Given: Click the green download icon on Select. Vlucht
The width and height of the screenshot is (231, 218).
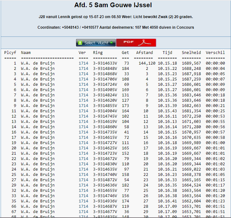Looking at the screenshot, I should tap(80, 43).
